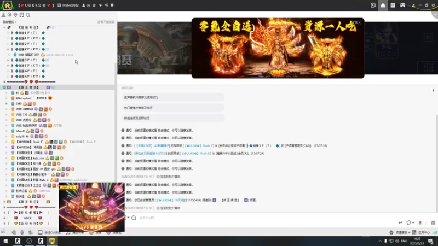Click the return arrow icon below chat input

pos(400,222)
